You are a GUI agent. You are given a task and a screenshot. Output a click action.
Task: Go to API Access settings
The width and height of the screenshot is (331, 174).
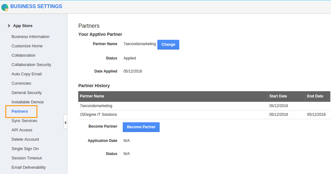pos(22,130)
